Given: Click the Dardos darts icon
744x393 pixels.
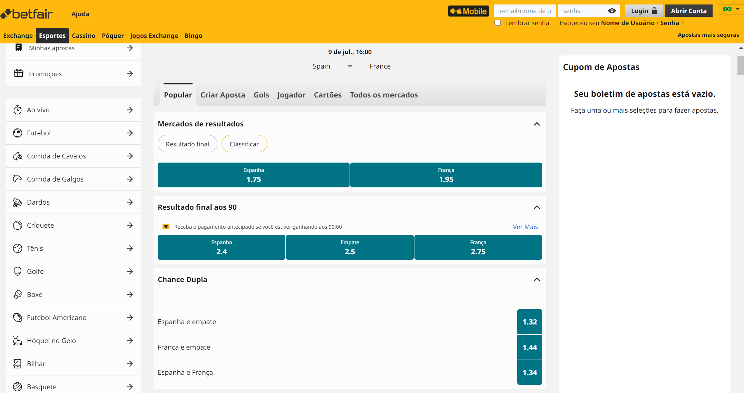Looking at the screenshot, I should coord(18,202).
